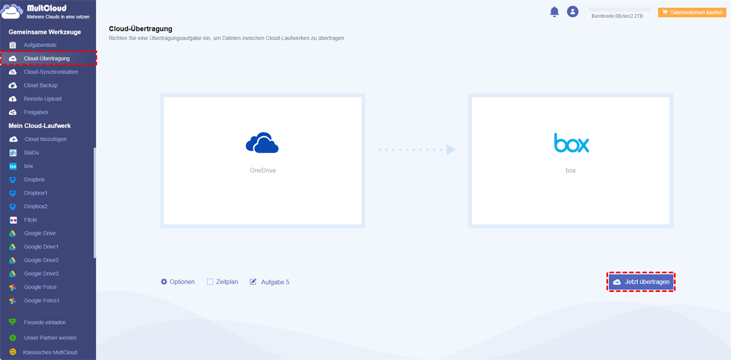Image resolution: width=731 pixels, height=360 pixels.
Task: Click the bandwidth usage progress bar
Action: (x=618, y=9)
